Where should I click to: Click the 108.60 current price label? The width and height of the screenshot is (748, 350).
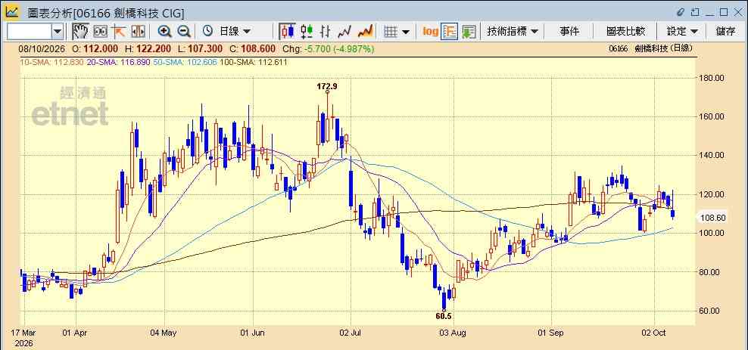(712, 218)
